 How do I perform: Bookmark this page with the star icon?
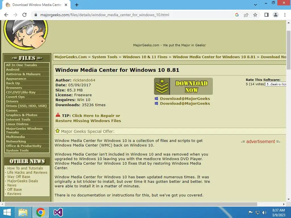[255, 15]
